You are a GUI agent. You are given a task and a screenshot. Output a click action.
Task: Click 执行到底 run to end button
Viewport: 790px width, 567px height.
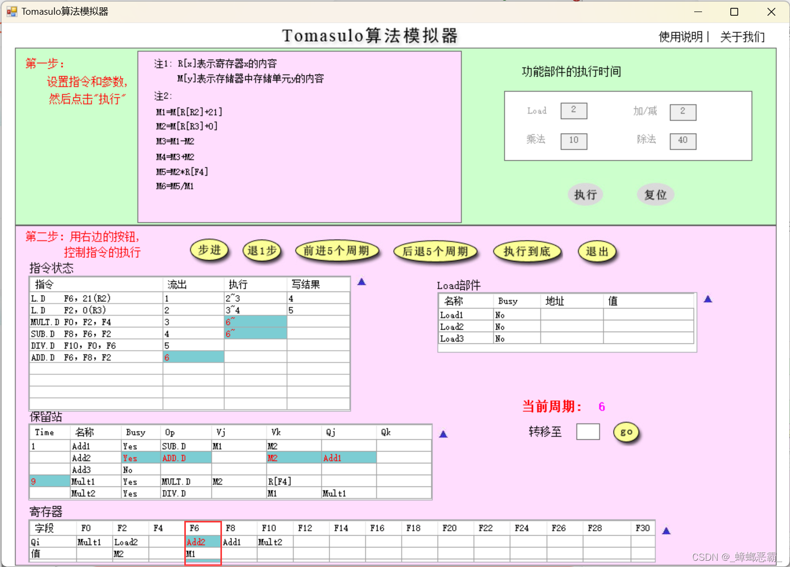pyautogui.click(x=527, y=252)
